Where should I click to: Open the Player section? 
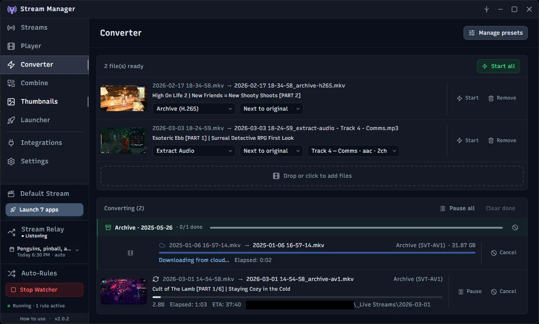[x=44, y=46]
